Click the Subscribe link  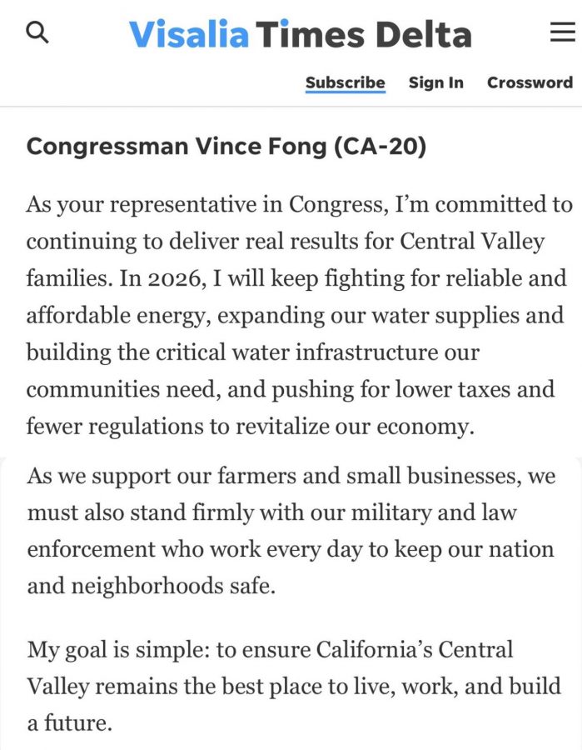pos(345,82)
